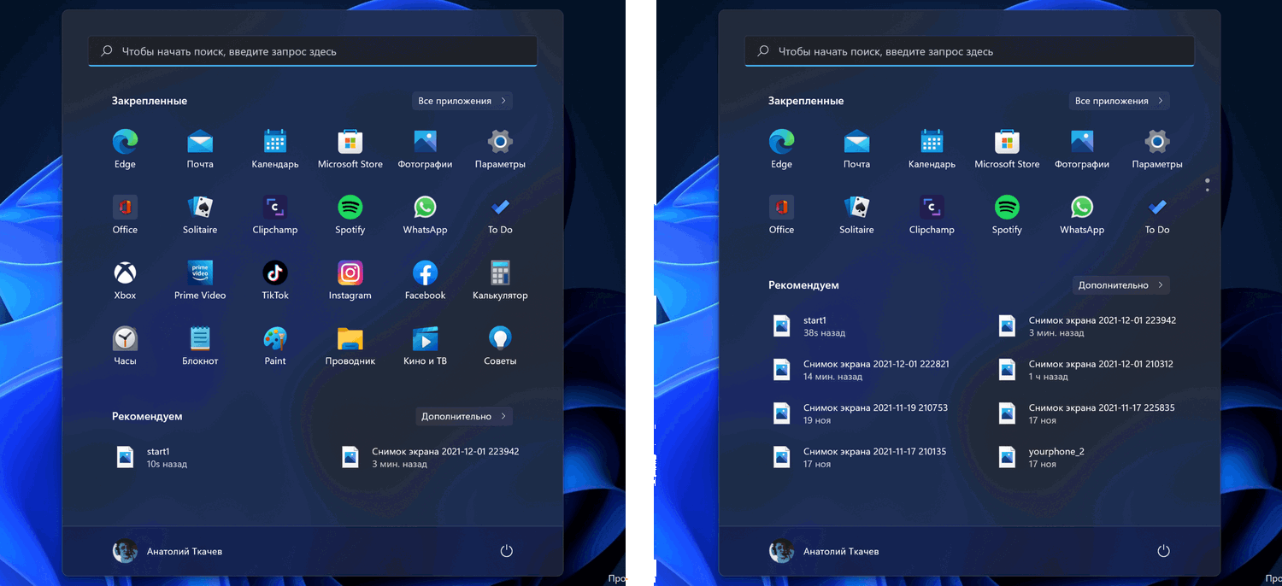This screenshot has width=1282, height=586.
Task: Open Фотографии in the left Start menu
Action: point(425,149)
